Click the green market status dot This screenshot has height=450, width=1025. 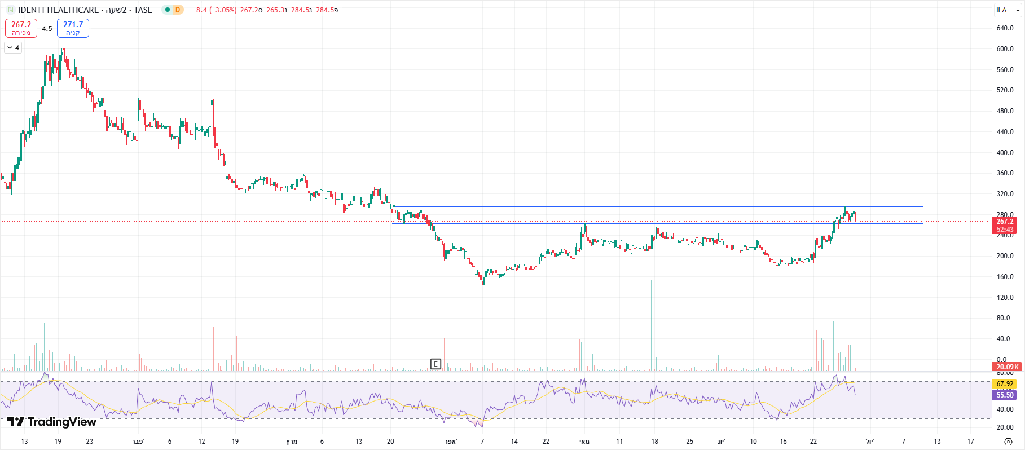point(168,10)
